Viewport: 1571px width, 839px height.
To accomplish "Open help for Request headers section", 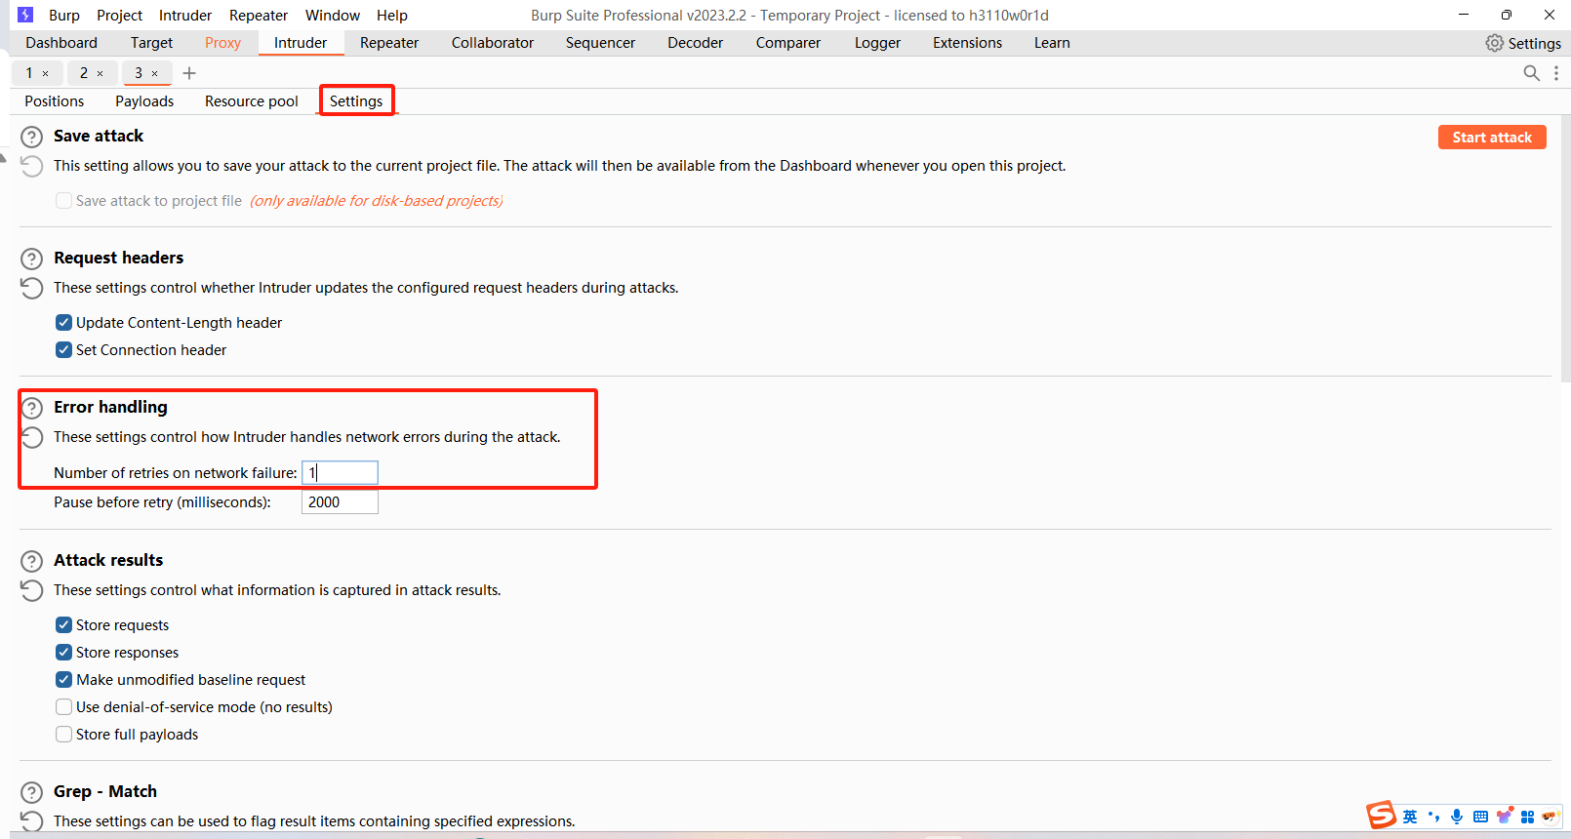I will click(x=32, y=259).
